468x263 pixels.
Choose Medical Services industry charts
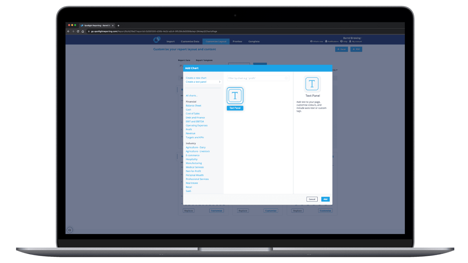tap(195, 167)
